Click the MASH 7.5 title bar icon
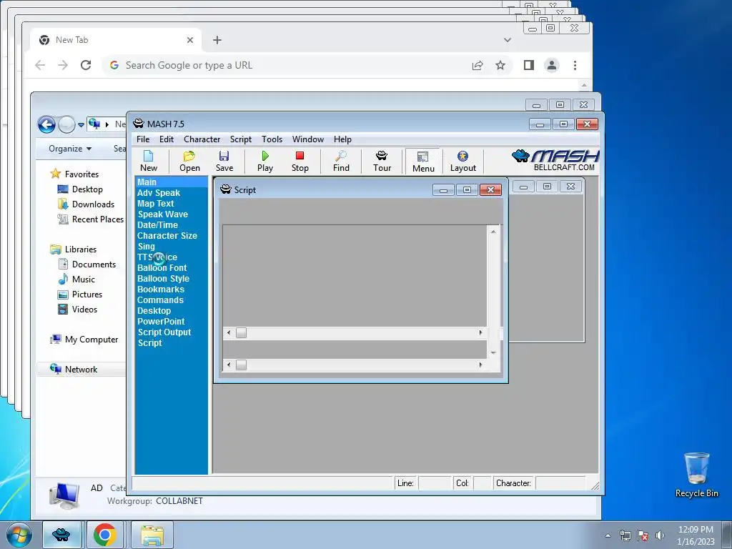 click(x=139, y=124)
